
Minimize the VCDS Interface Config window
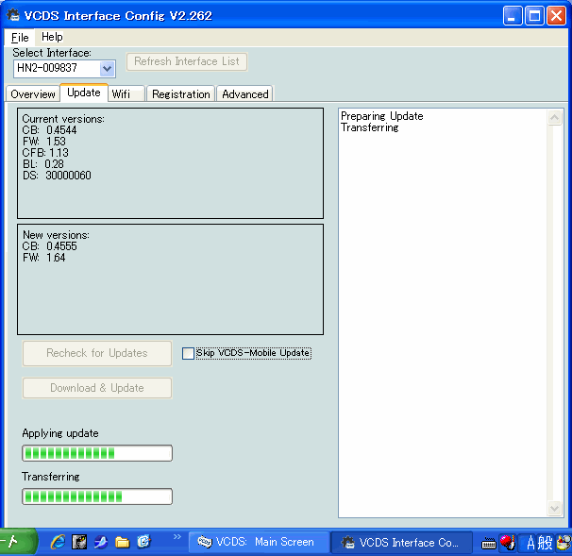click(x=513, y=16)
